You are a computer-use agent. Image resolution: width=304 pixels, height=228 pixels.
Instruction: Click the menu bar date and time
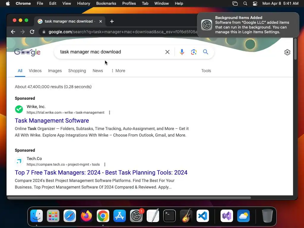click(x=280, y=4)
